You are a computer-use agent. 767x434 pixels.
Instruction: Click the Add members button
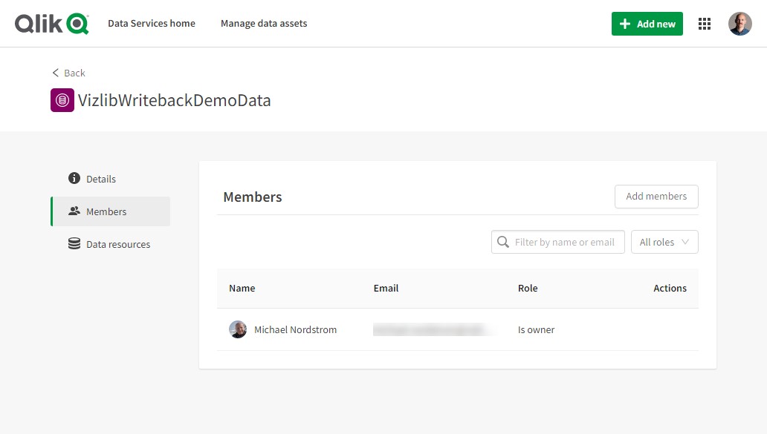tap(656, 197)
